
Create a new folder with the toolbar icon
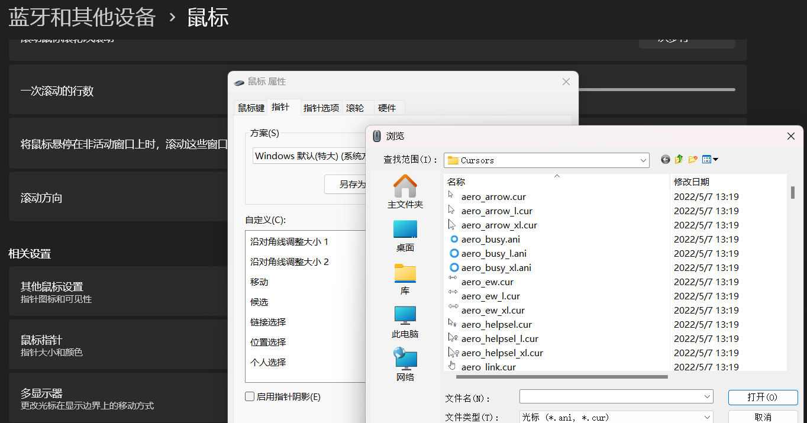coord(693,159)
